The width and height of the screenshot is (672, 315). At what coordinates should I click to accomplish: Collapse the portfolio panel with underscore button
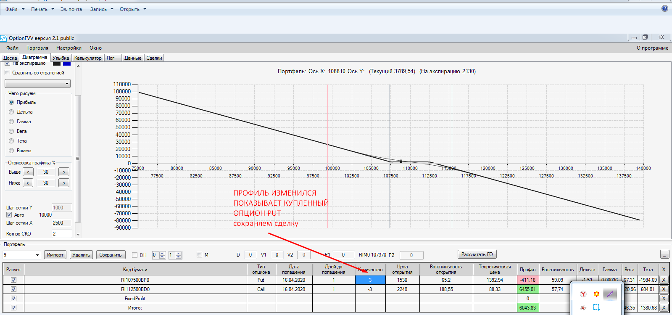click(664, 254)
